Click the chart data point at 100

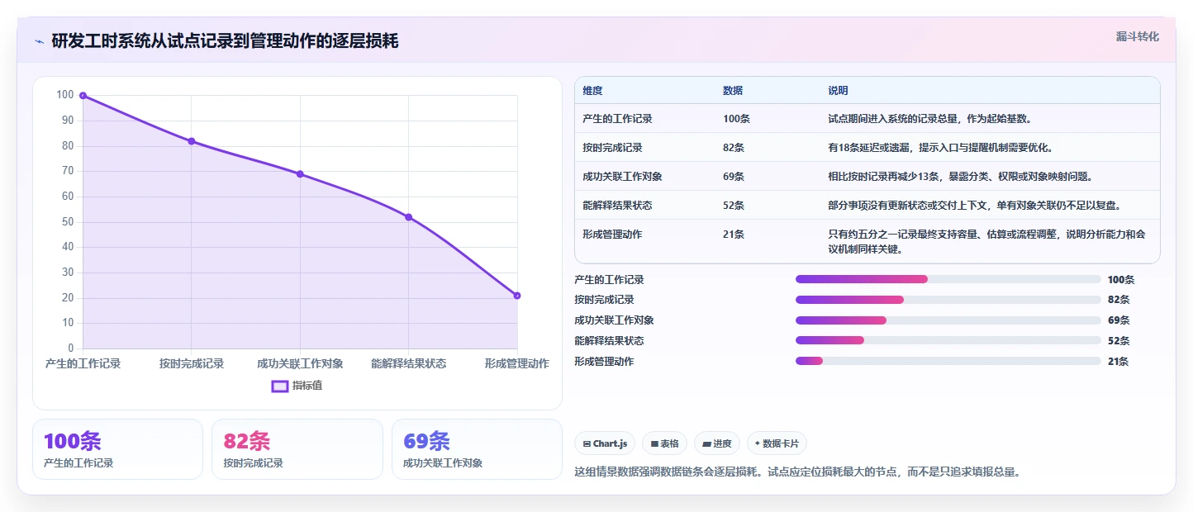pyautogui.click(x=83, y=96)
